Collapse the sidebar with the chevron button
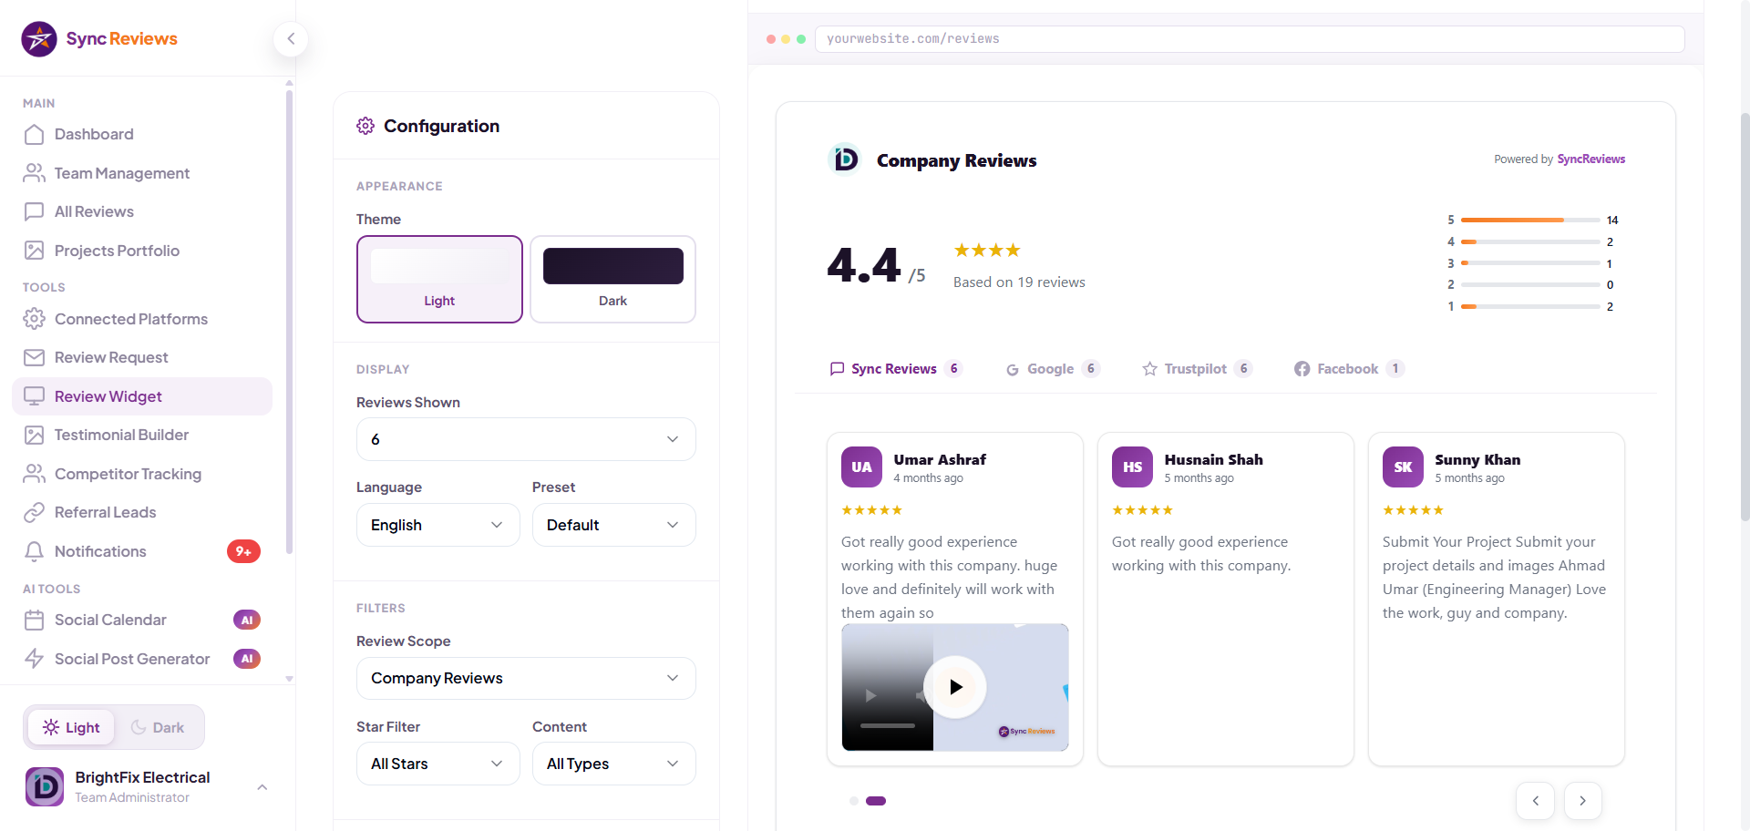1750x831 pixels. click(x=291, y=38)
